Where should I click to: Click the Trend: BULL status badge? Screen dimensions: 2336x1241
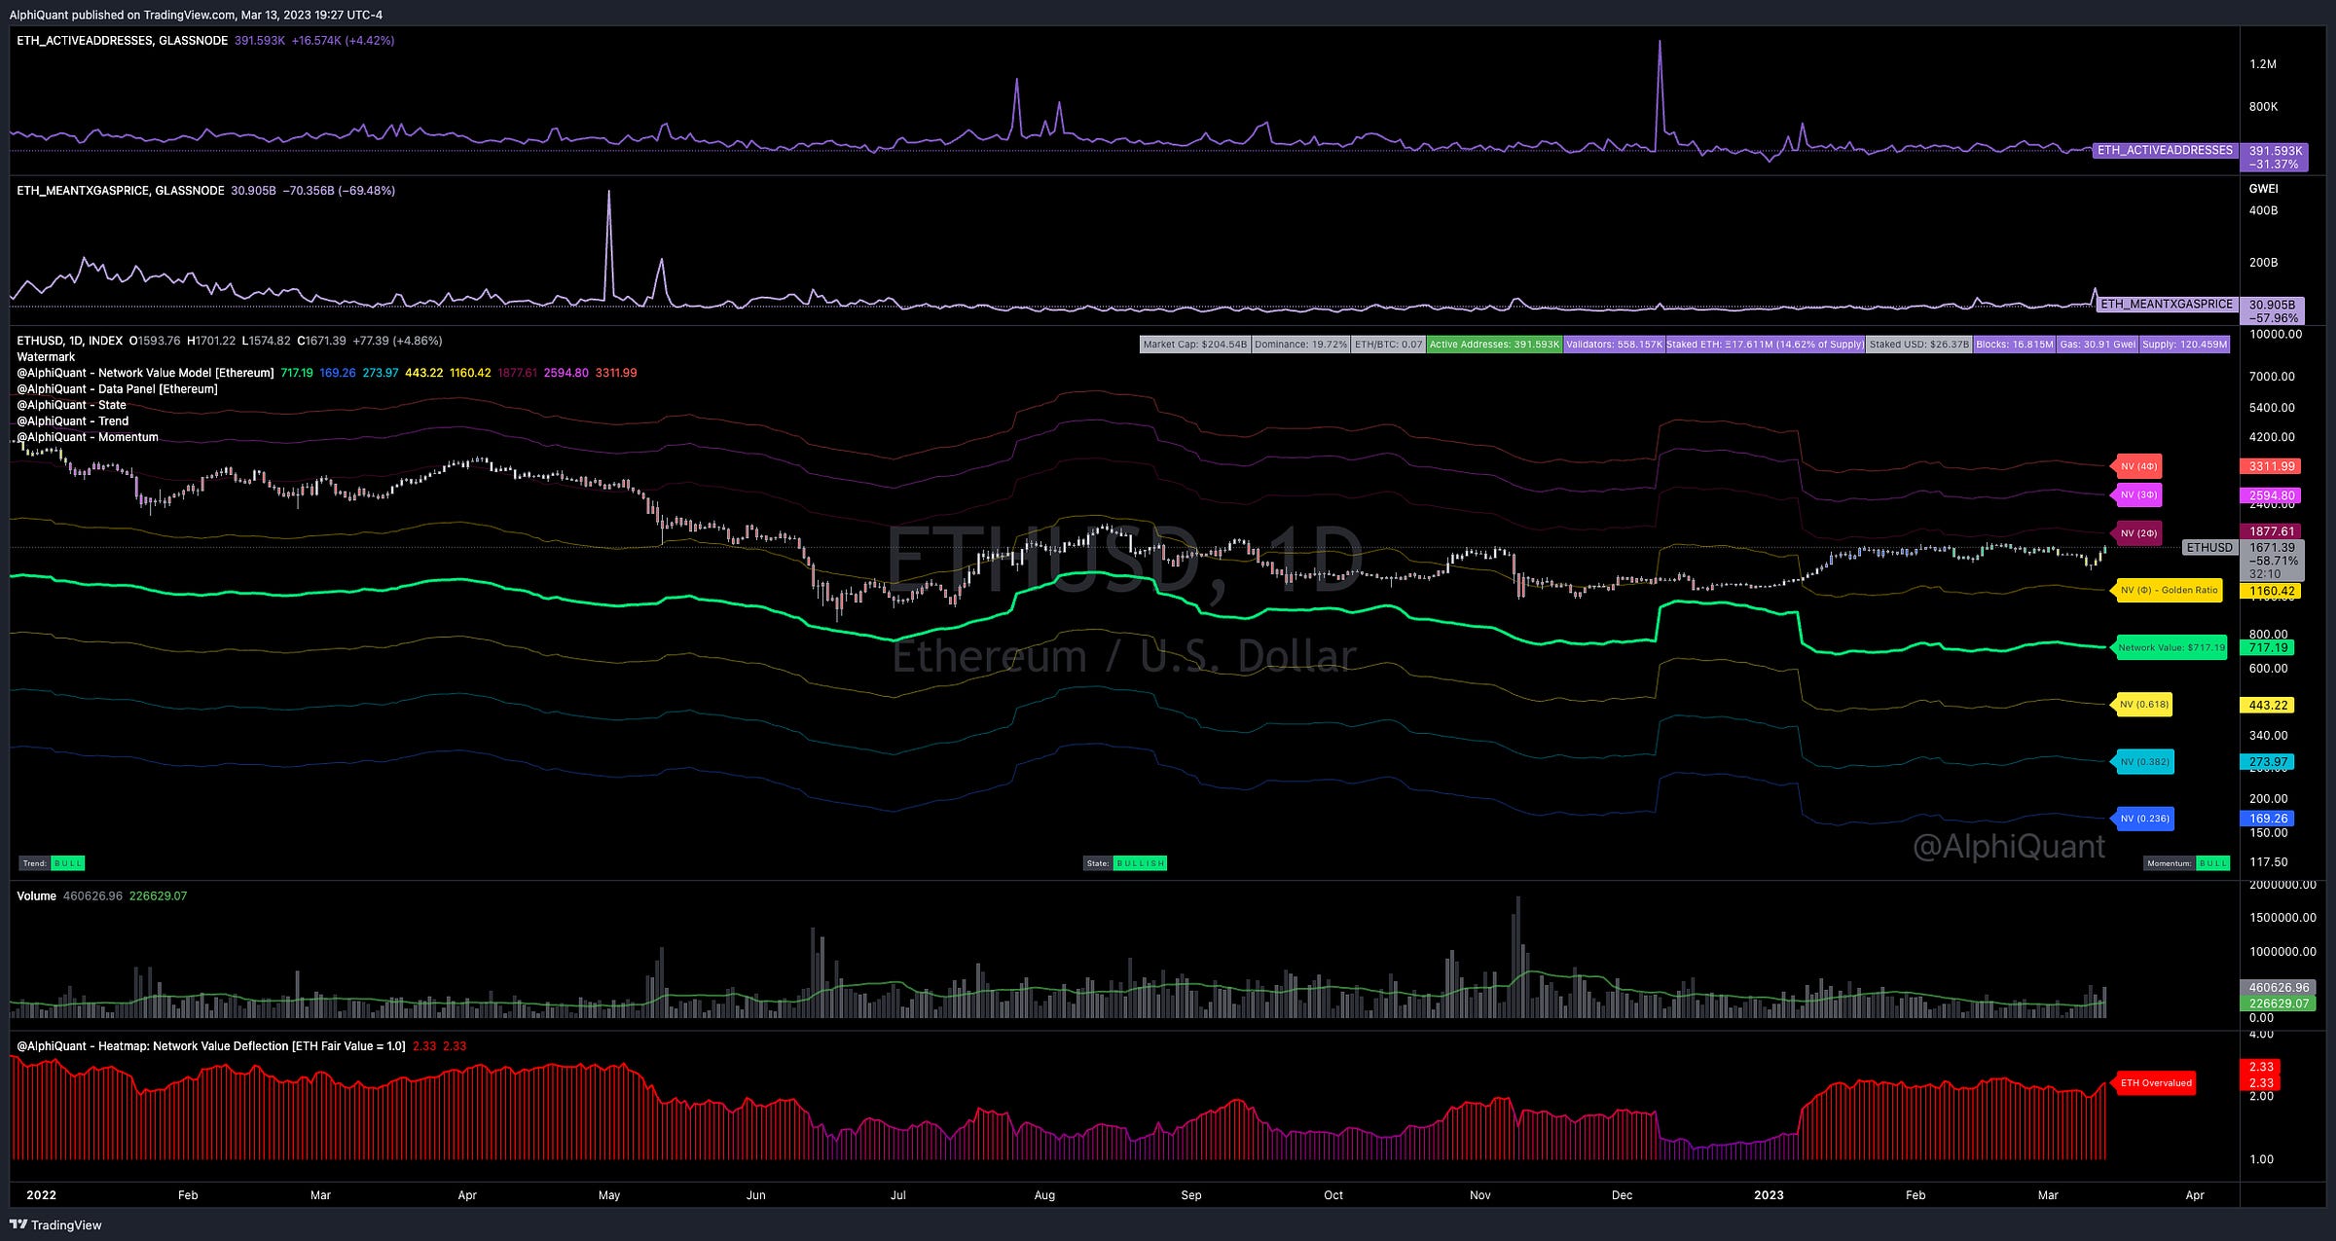click(x=52, y=863)
